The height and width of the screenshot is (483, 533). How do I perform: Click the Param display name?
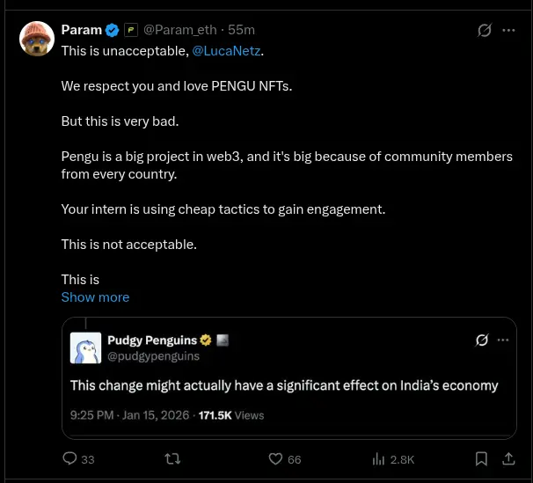coord(81,30)
